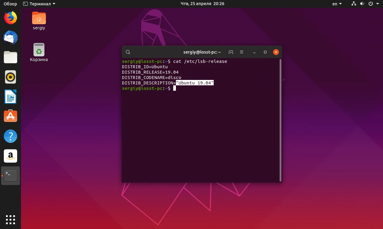Open Thunderbird mail from the dock
This screenshot has height=229, width=383.
(x=10, y=38)
